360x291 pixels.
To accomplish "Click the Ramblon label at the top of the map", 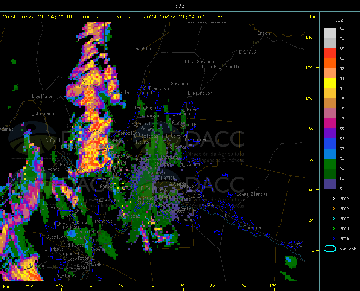I will point(144,49).
